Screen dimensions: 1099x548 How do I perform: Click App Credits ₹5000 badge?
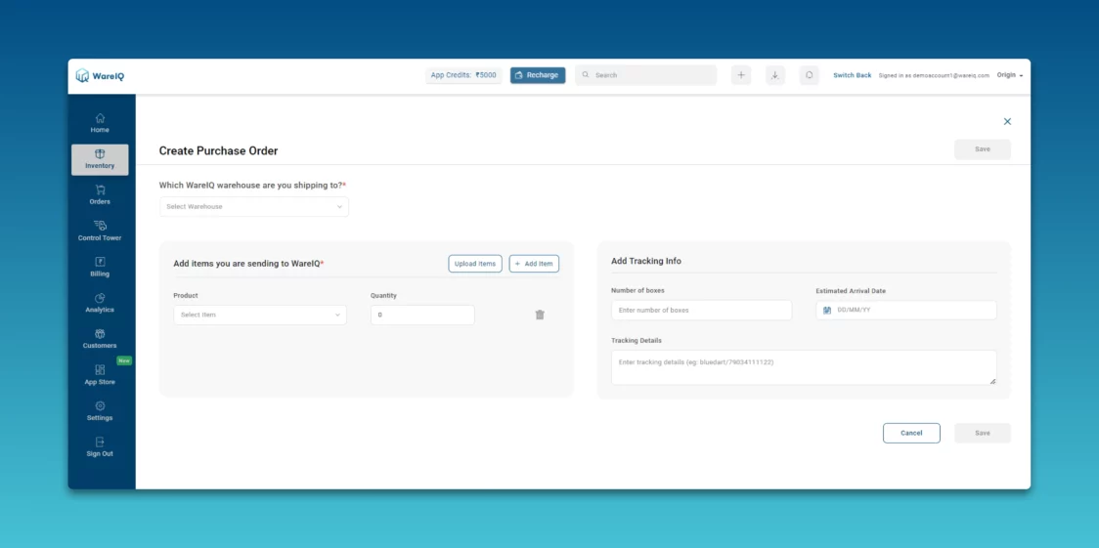463,75
